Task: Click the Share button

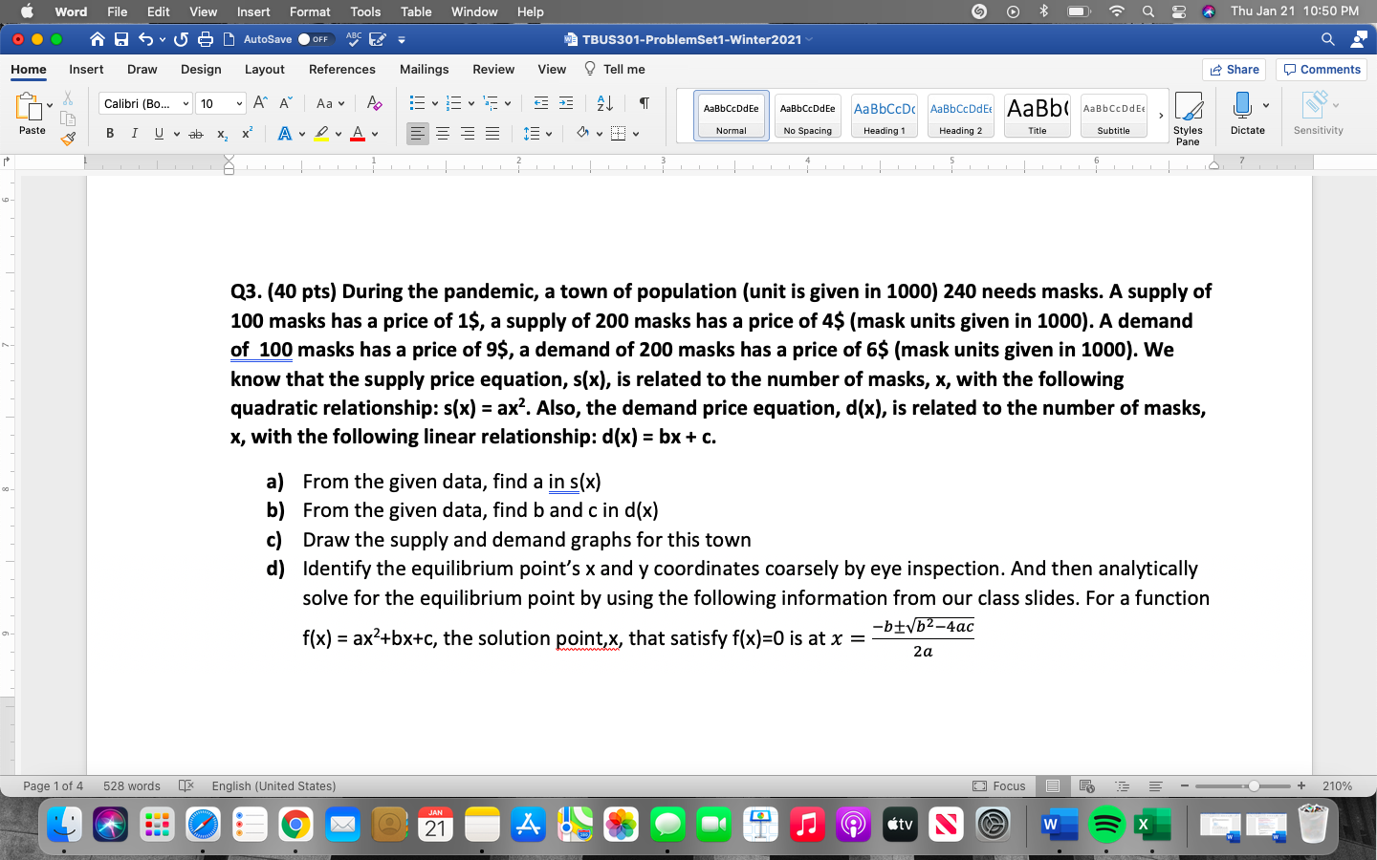Action: tap(1234, 70)
